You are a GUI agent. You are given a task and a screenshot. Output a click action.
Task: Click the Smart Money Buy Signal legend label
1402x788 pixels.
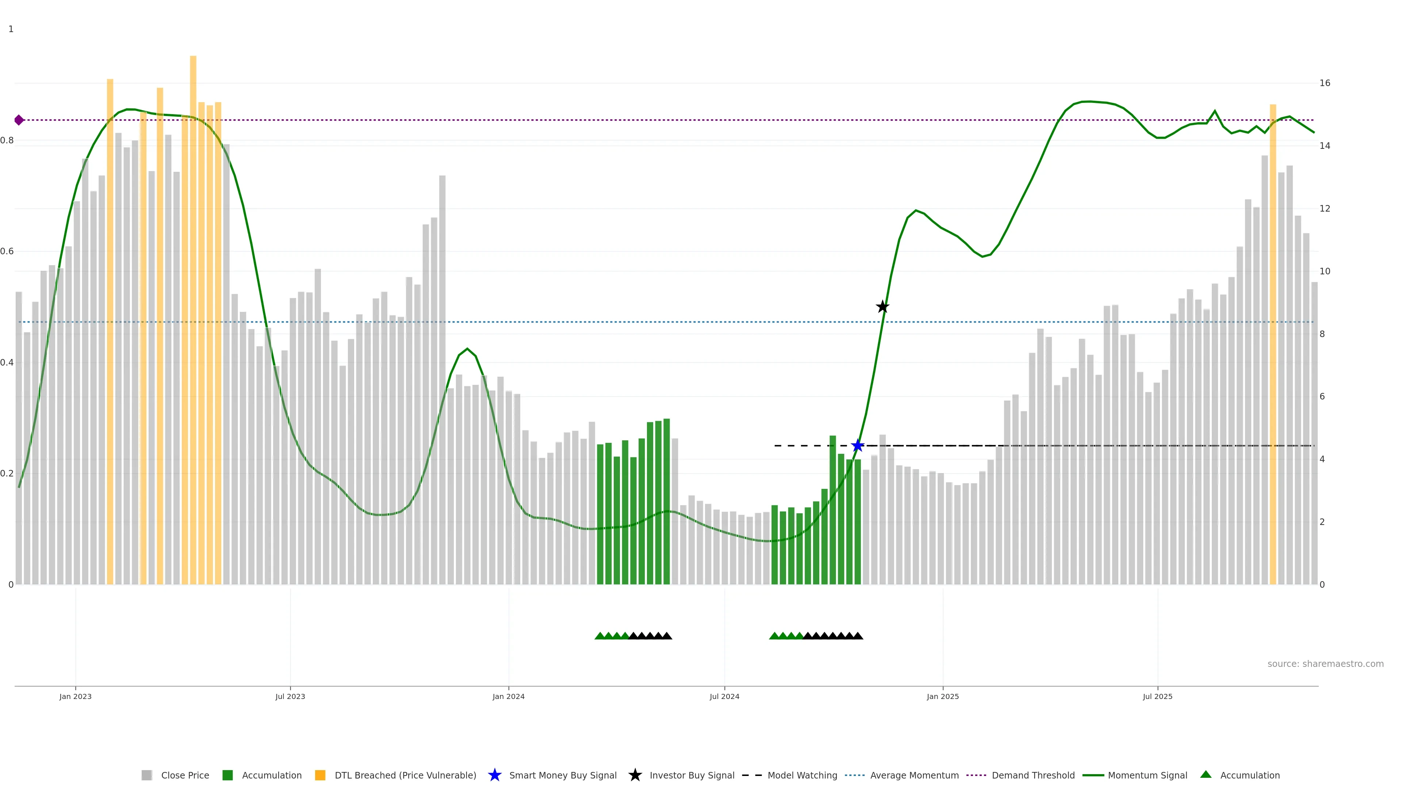pos(563,775)
